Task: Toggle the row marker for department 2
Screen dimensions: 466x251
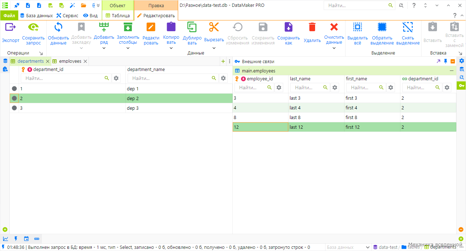Action: [x=14, y=98]
